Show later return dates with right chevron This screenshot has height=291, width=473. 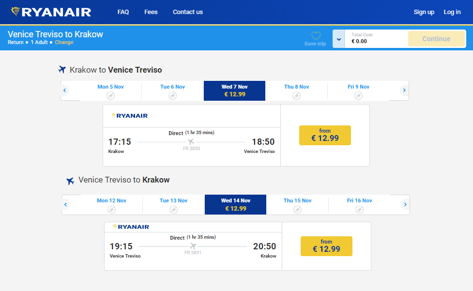tap(405, 204)
